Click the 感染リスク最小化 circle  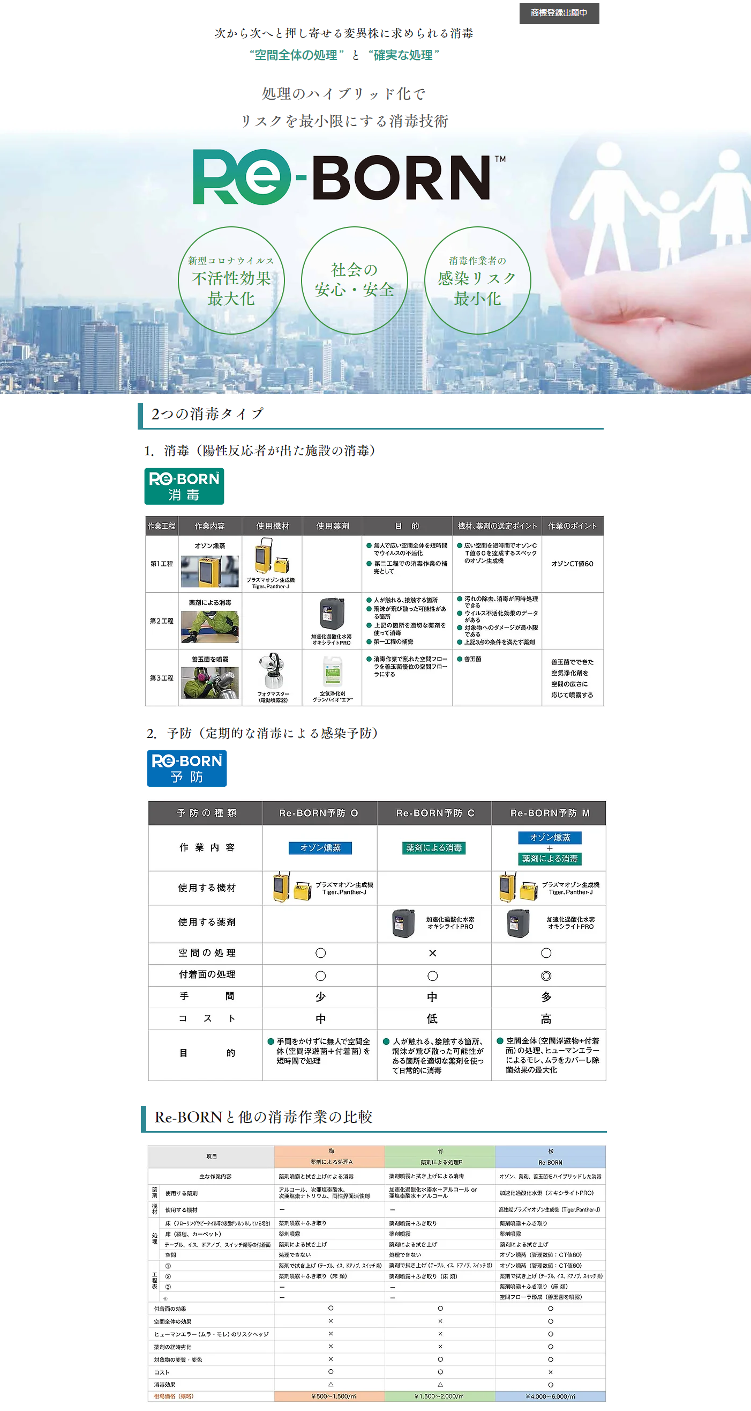[x=477, y=280]
